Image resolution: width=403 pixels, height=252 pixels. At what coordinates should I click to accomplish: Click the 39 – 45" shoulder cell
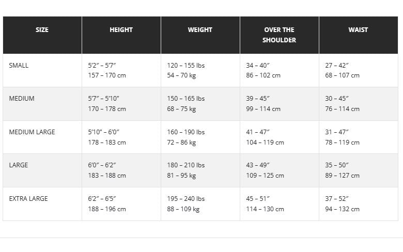(x=258, y=99)
